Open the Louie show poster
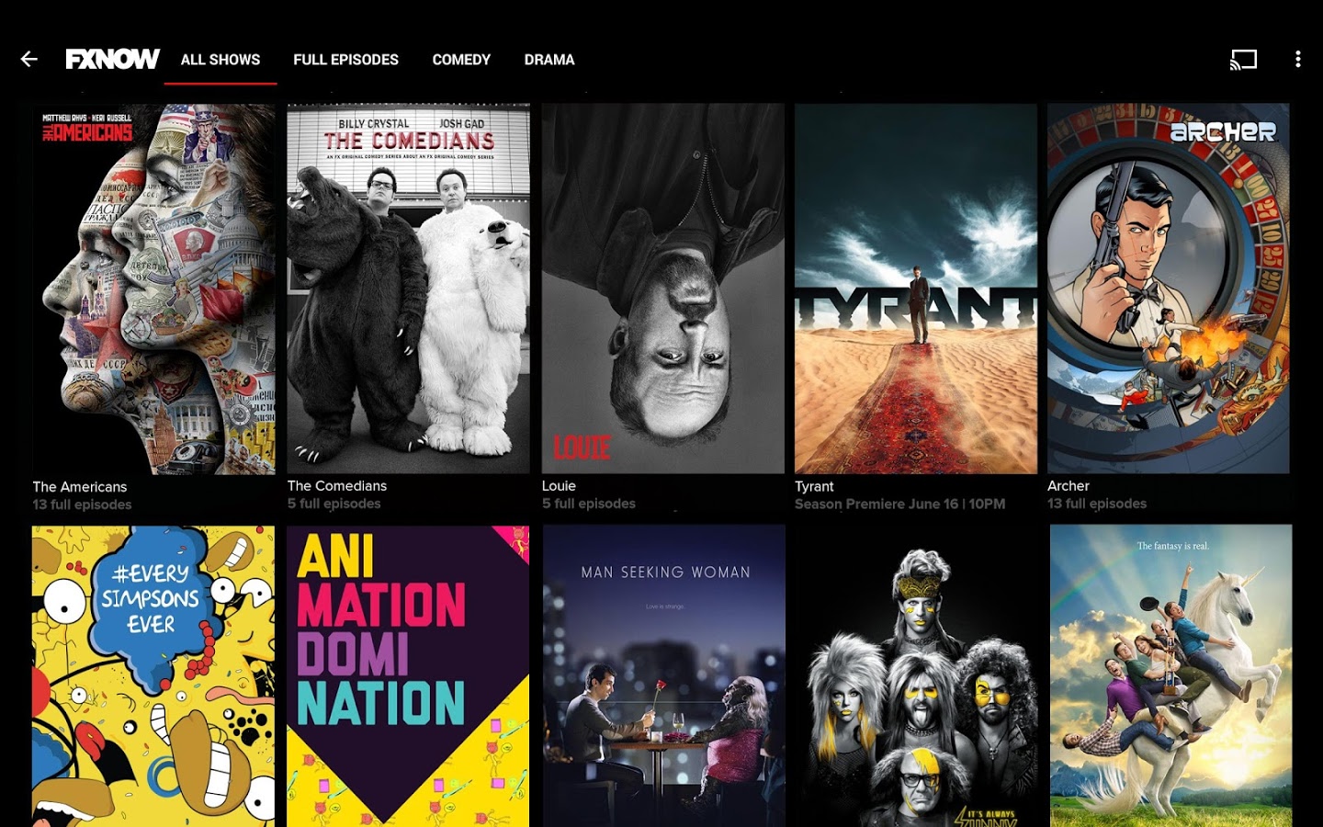Image resolution: width=1323 pixels, height=827 pixels. pos(662,289)
